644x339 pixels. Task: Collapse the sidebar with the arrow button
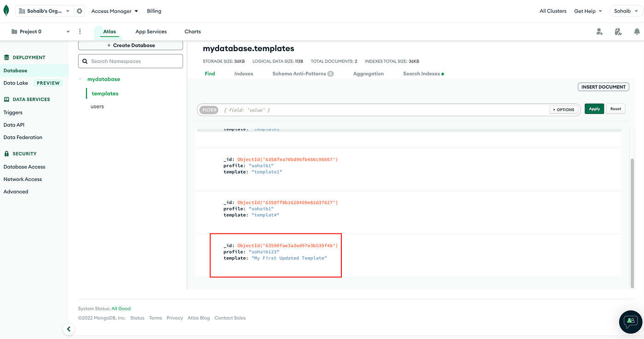[x=69, y=329]
